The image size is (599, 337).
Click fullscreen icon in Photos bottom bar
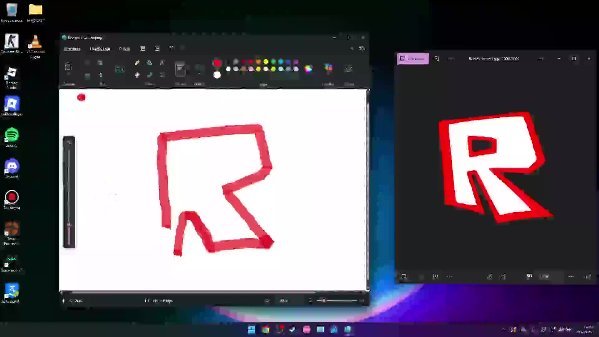coord(587,276)
